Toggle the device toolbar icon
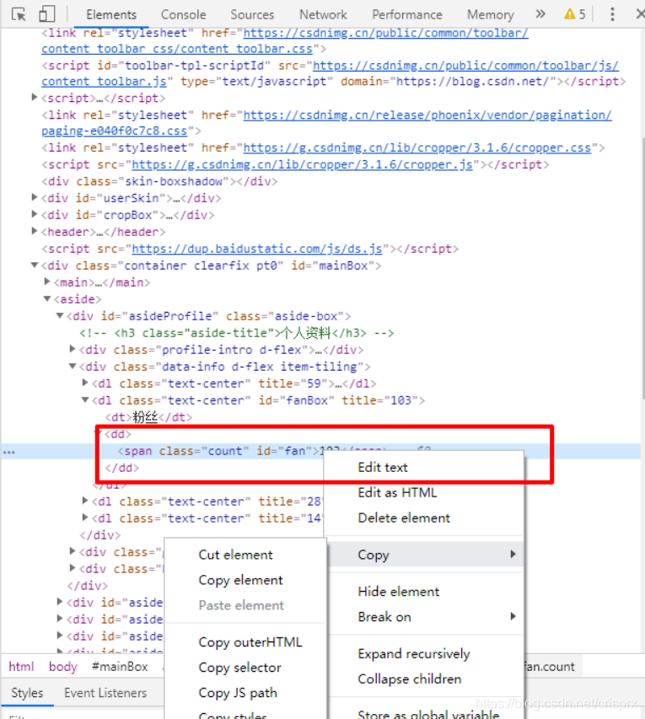The height and width of the screenshot is (719, 645). [x=46, y=13]
